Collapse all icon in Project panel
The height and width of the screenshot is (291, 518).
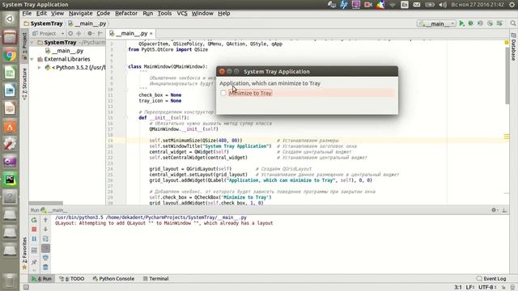pyautogui.click(x=79, y=33)
